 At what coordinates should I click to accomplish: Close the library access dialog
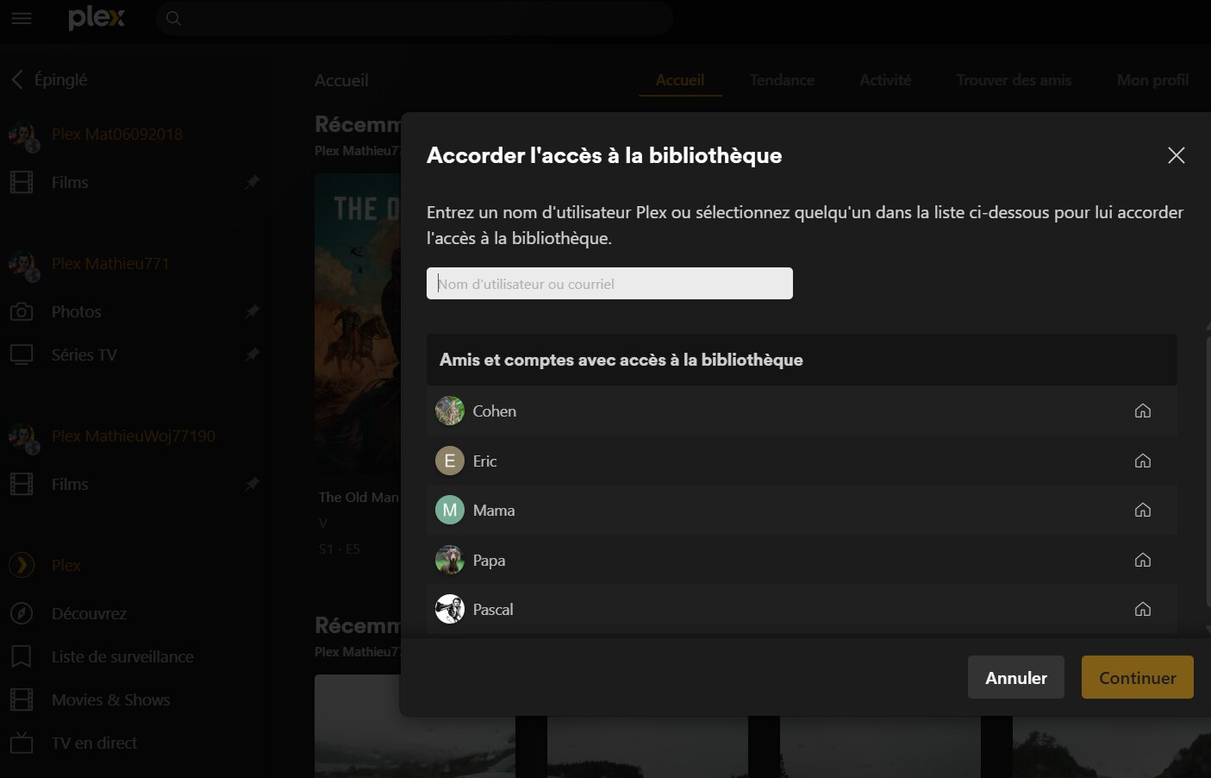(x=1176, y=155)
